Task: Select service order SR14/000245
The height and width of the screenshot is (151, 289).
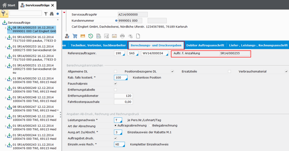Action: pyautogui.click(x=34, y=128)
